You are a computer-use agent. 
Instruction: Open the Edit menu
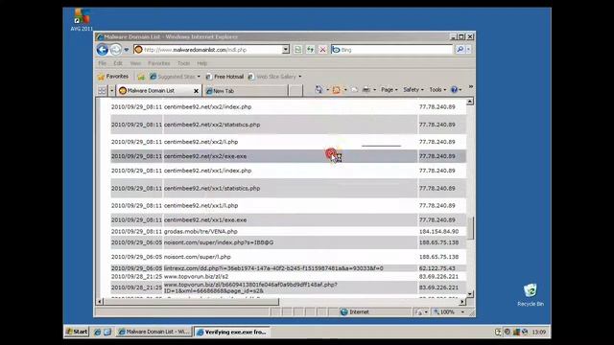(x=118, y=63)
